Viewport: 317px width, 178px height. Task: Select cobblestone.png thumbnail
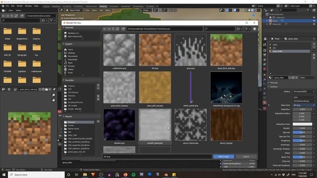pyautogui.click(x=119, y=50)
